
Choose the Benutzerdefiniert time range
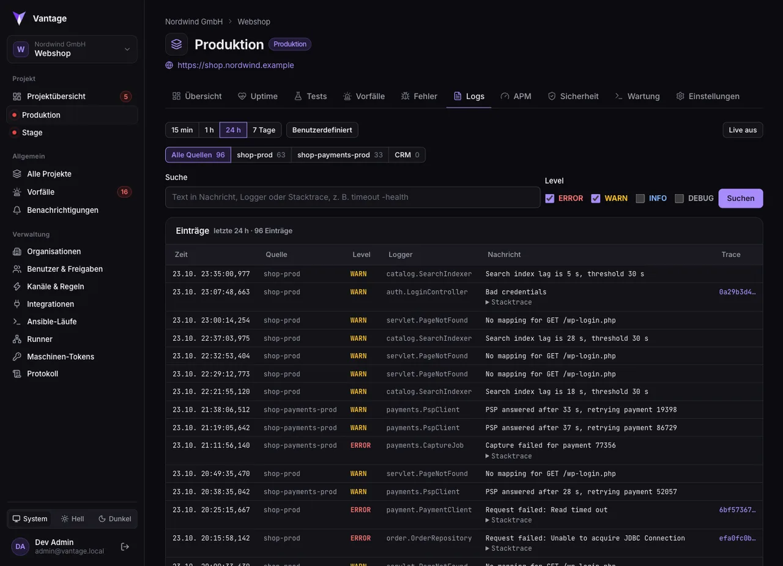coord(322,130)
